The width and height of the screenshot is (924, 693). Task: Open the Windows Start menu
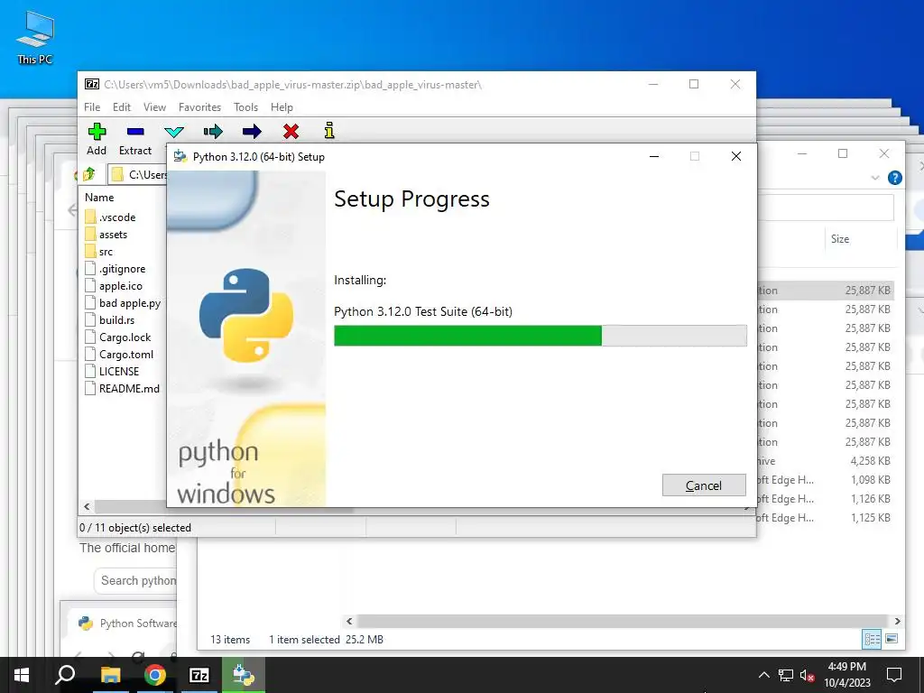coord(22,675)
